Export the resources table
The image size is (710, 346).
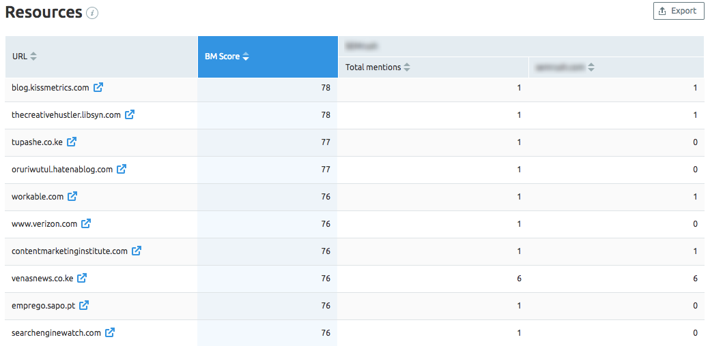[679, 11]
